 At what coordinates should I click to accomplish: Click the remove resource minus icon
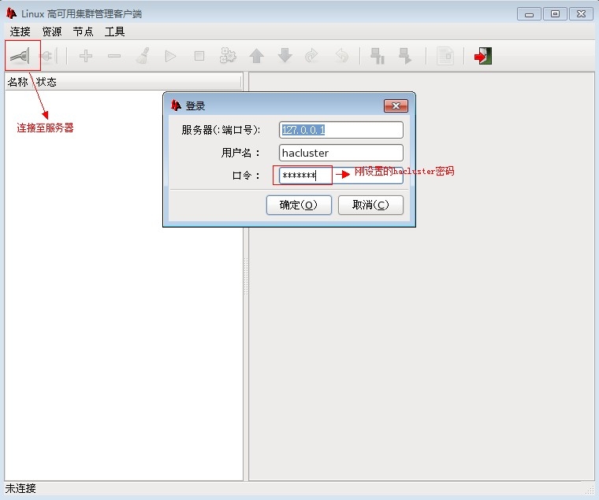click(114, 56)
